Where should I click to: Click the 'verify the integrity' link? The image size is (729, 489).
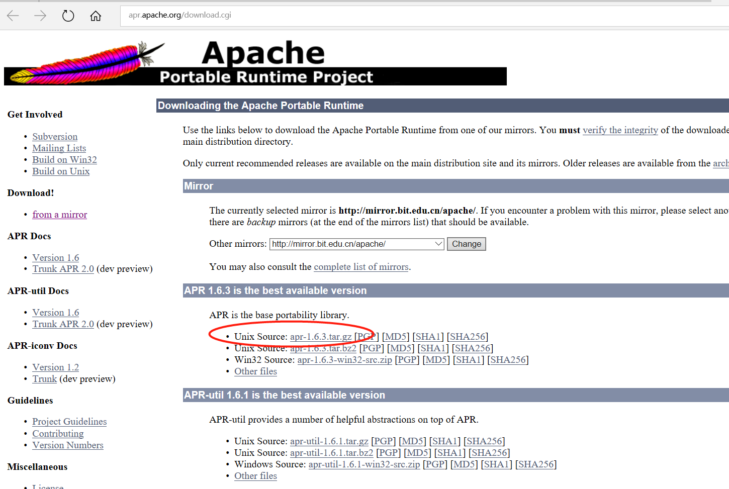click(x=620, y=130)
